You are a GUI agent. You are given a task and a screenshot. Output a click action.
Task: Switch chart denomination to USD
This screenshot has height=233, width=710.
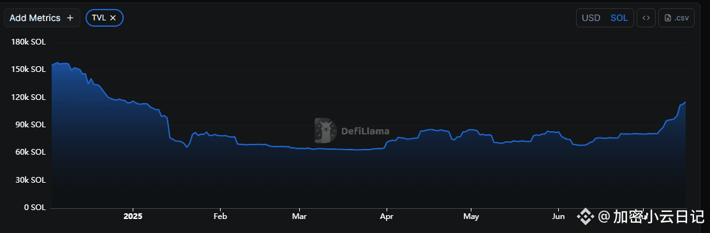click(591, 18)
